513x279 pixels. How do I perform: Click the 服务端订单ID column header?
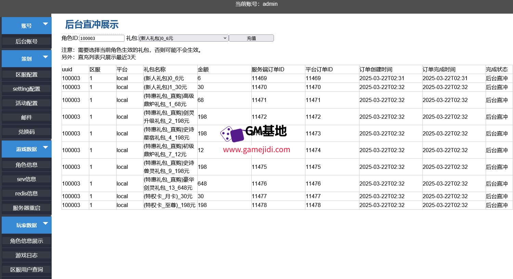[278, 70]
